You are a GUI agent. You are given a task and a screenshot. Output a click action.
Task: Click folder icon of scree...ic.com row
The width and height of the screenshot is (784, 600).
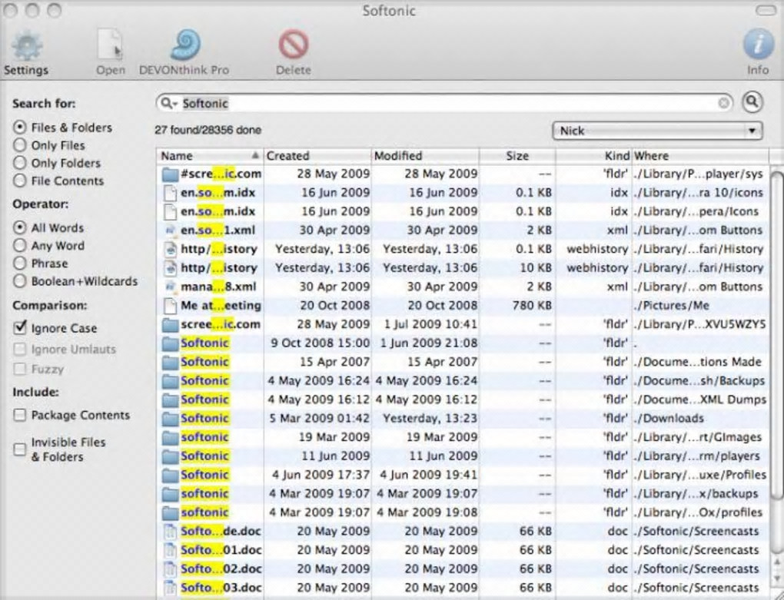click(x=170, y=325)
